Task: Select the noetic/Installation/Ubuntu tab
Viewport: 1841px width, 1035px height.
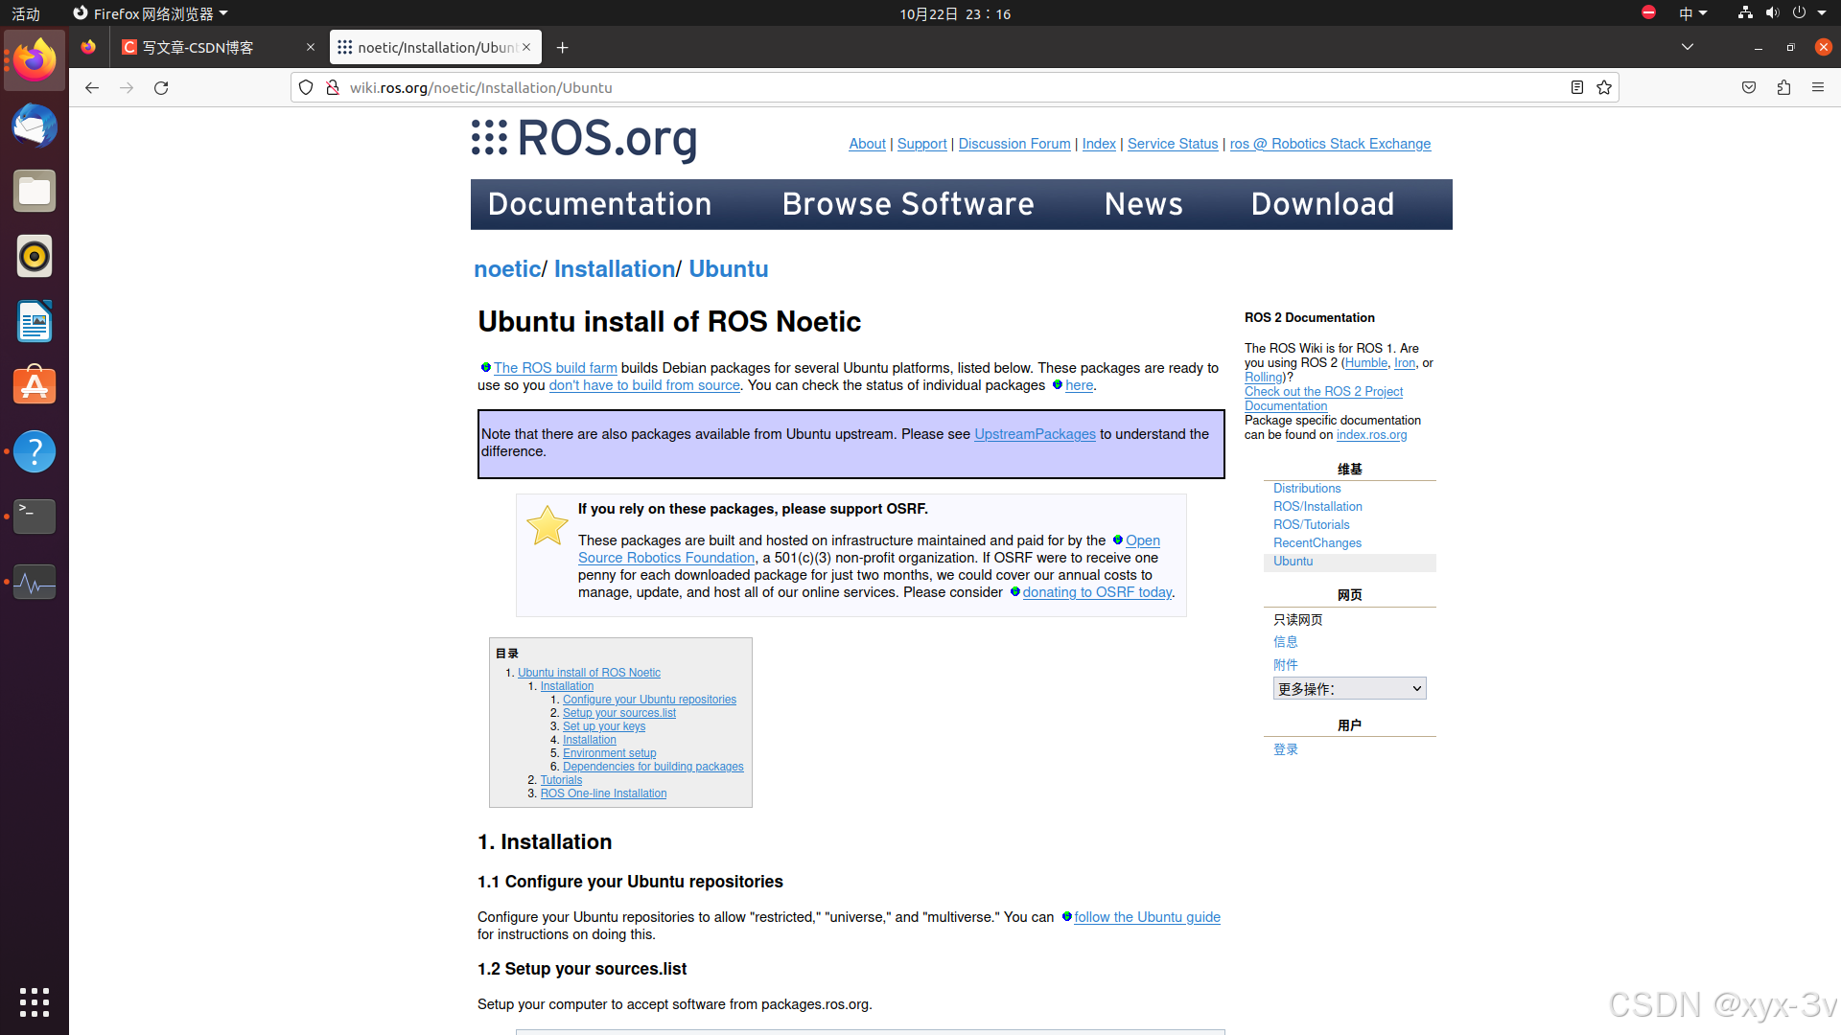Action: tap(435, 47)
